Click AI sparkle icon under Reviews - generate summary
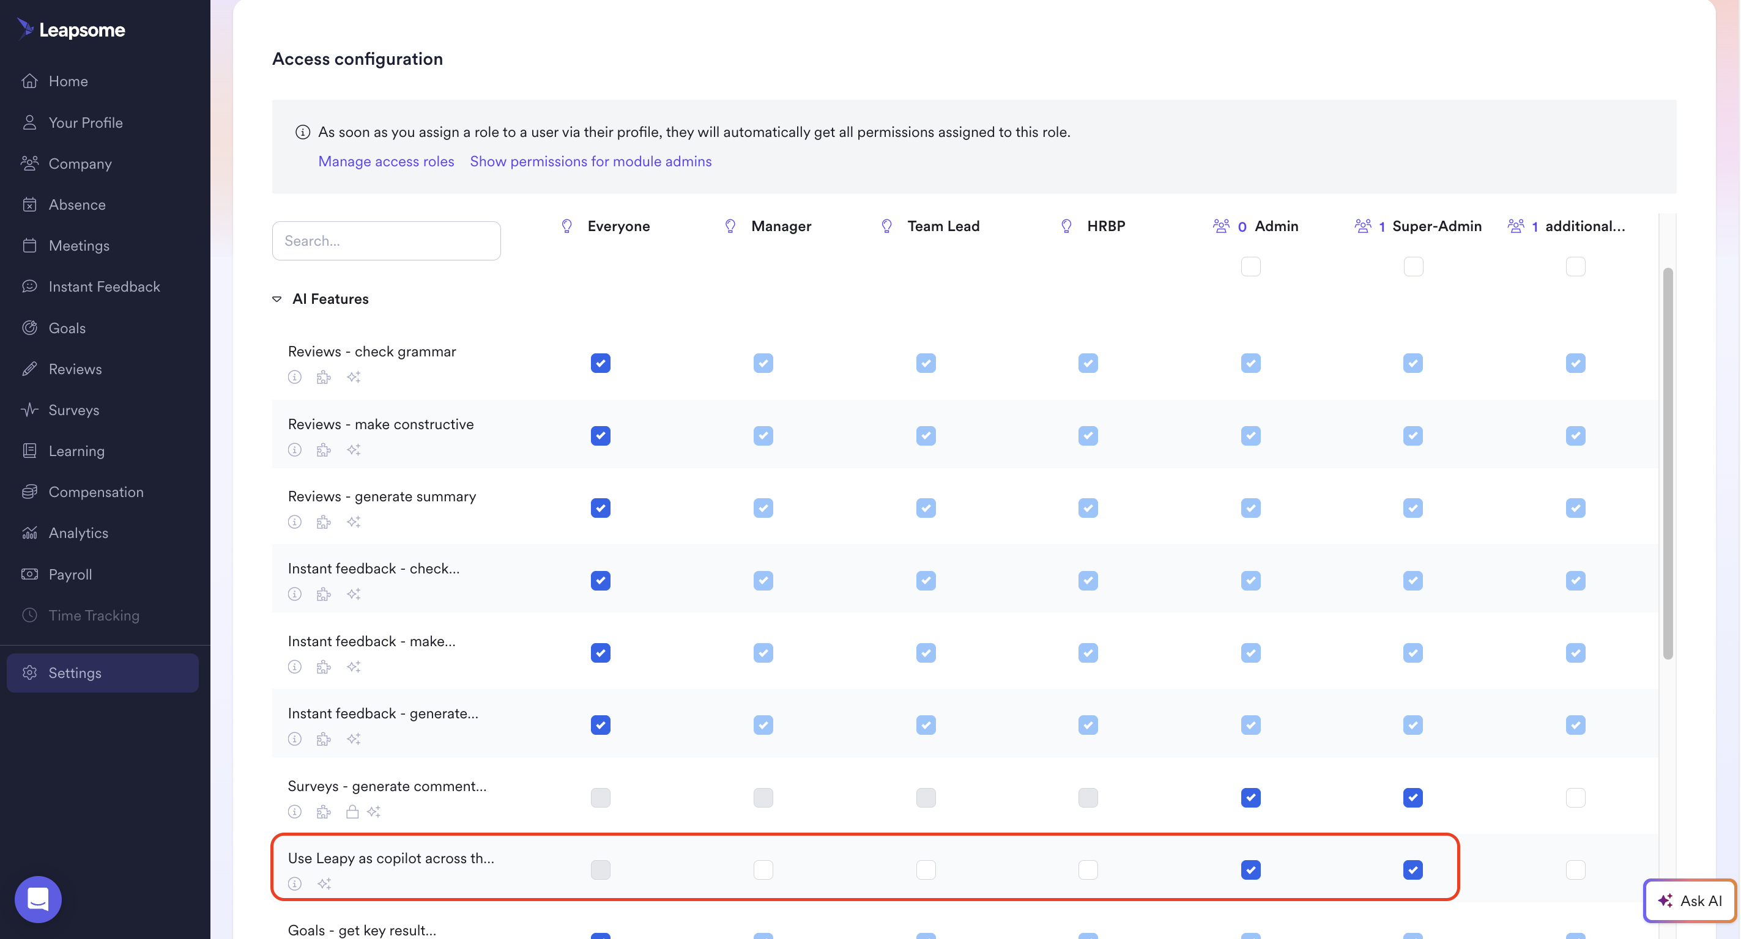 [x=354, y=521]
